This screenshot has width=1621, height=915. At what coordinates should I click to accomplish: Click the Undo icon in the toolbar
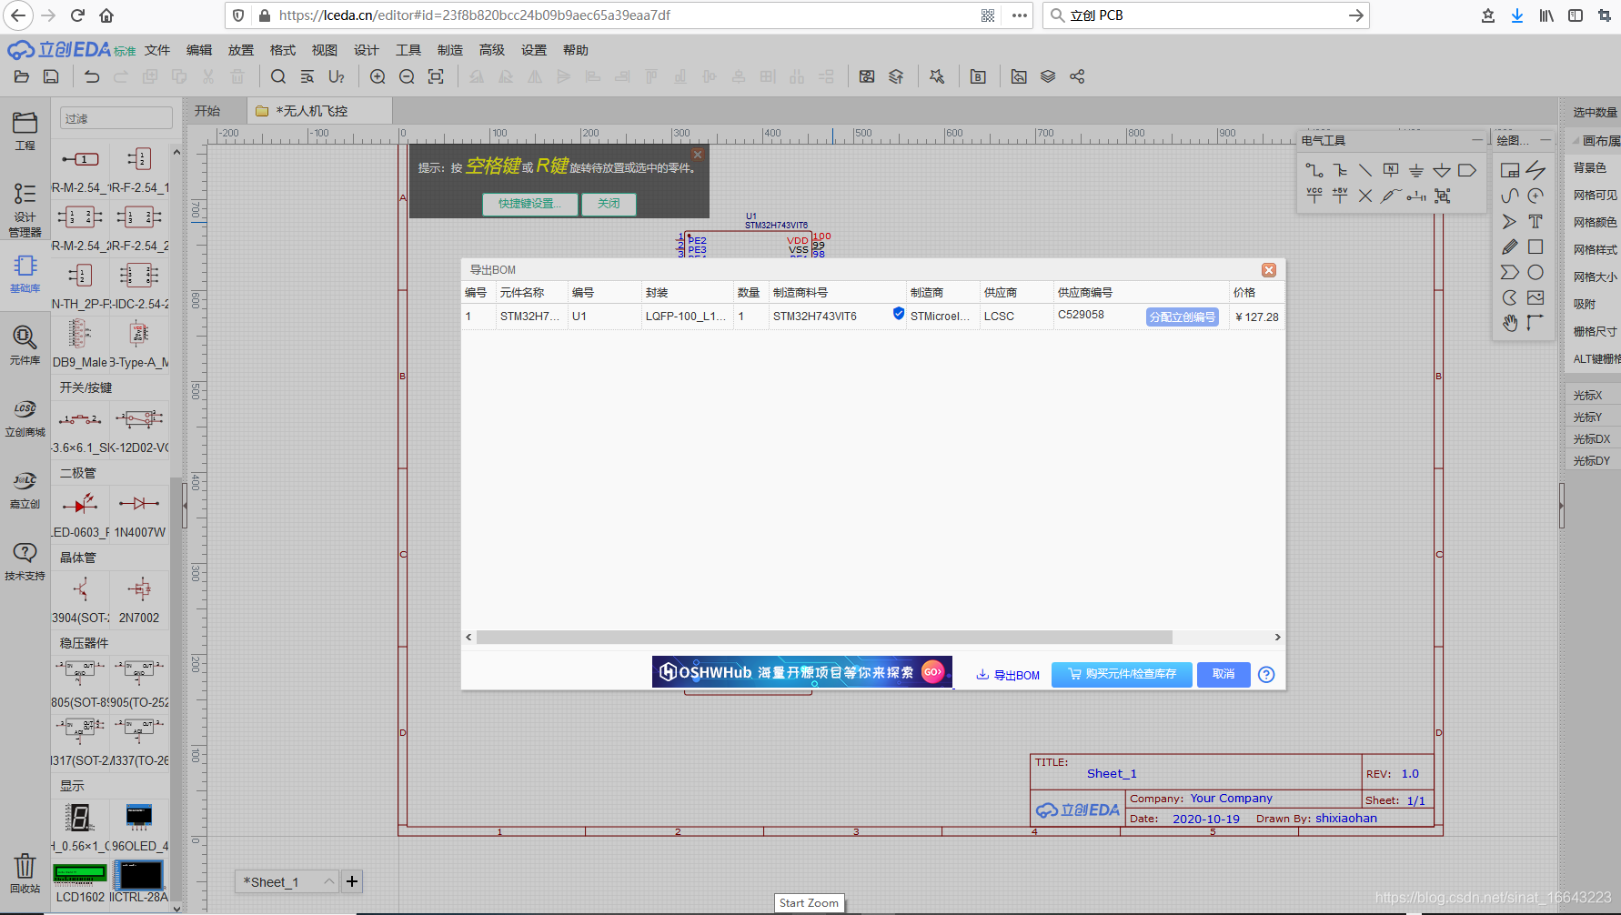pos(92,76)
